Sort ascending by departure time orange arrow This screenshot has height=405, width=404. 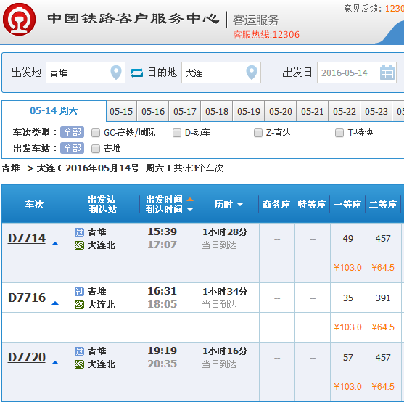pos(190,199)
